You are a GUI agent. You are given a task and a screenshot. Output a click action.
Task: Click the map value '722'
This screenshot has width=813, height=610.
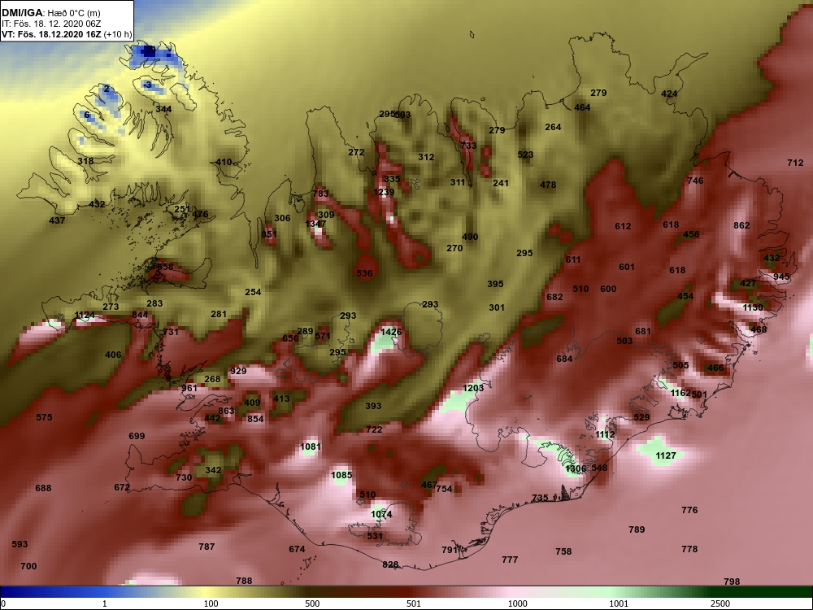pos(374,429)
